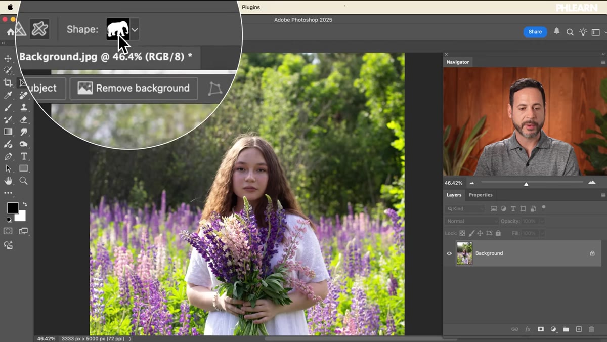Switch to the Properties tab
The width and height of the screenshot is (607, 342).
point(481,195)
